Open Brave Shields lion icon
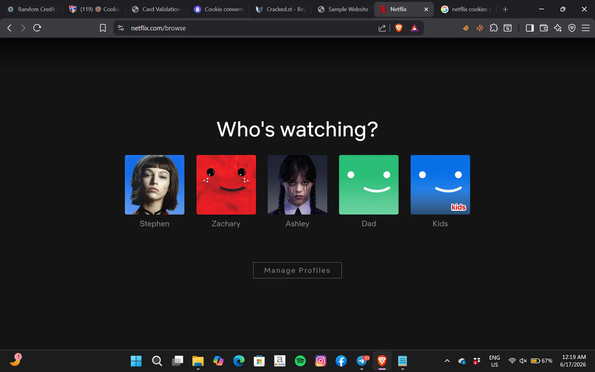This screenshot has width=595, height=372. point(399,28)
